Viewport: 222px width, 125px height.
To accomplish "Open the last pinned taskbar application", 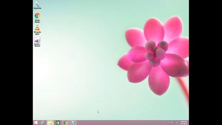I will coord(73,123).
